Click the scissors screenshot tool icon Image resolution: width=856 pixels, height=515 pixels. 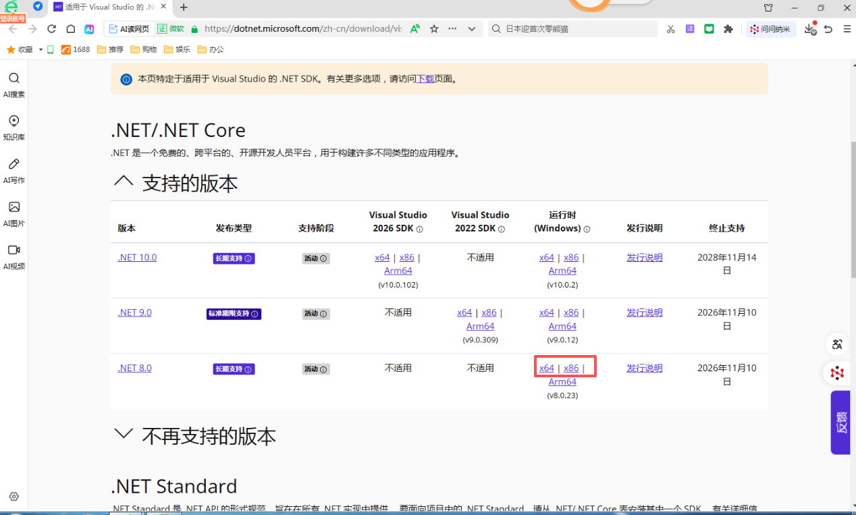click(670, 29)
